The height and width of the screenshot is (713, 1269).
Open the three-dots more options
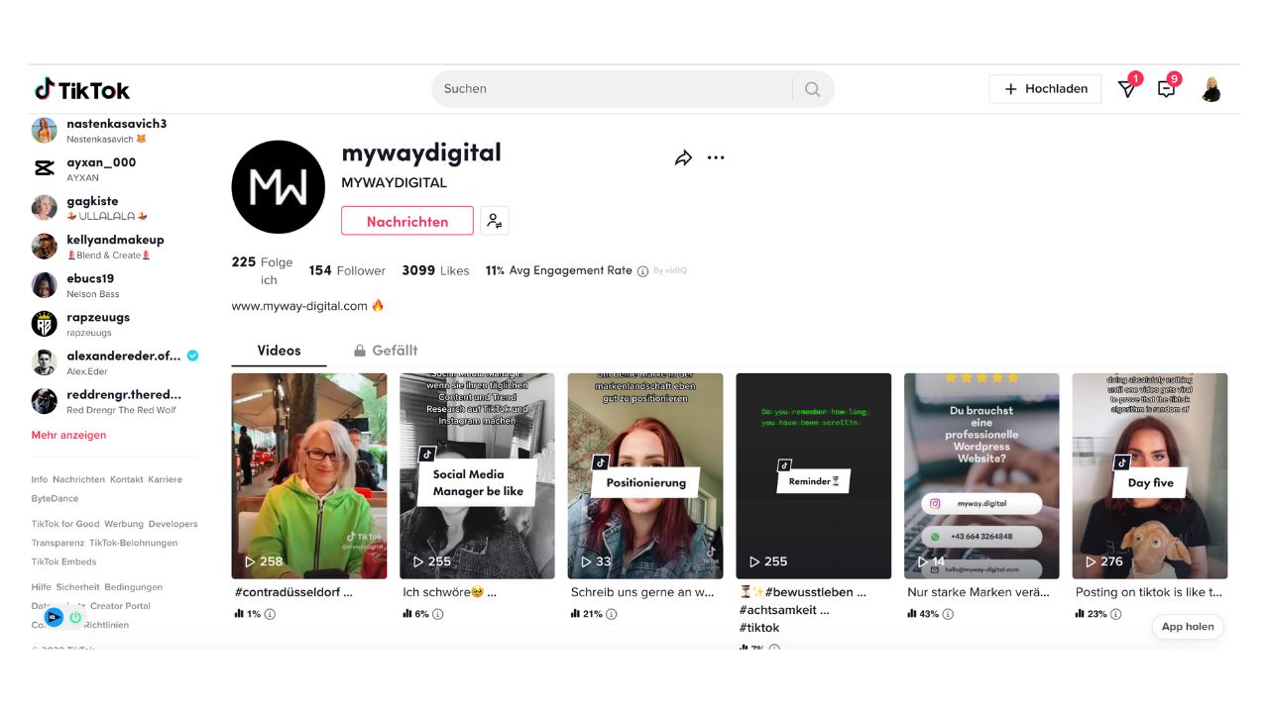(716, 157)
